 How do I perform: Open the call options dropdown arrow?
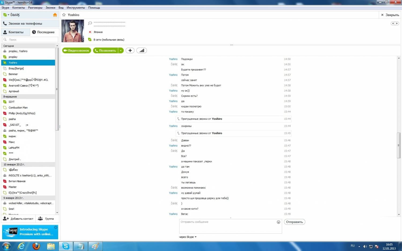click(121, 51)
